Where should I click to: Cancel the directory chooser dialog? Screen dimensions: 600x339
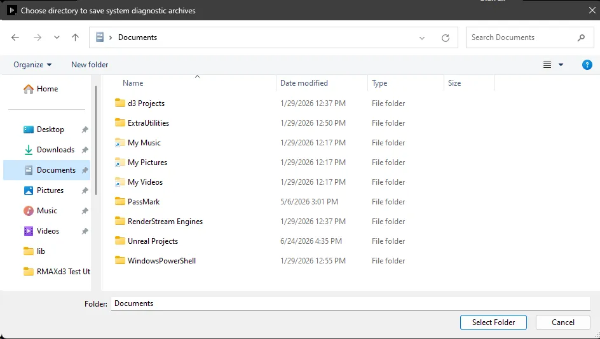point(563,322)
